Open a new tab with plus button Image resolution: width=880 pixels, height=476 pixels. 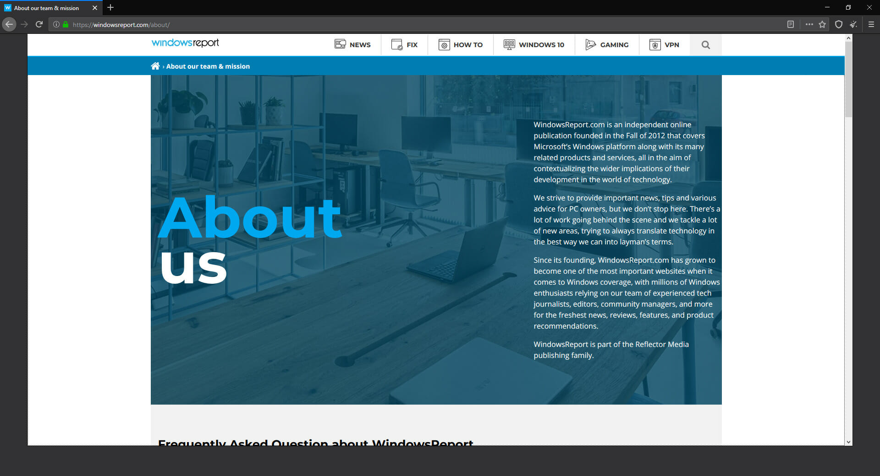[x=110, y=8]
